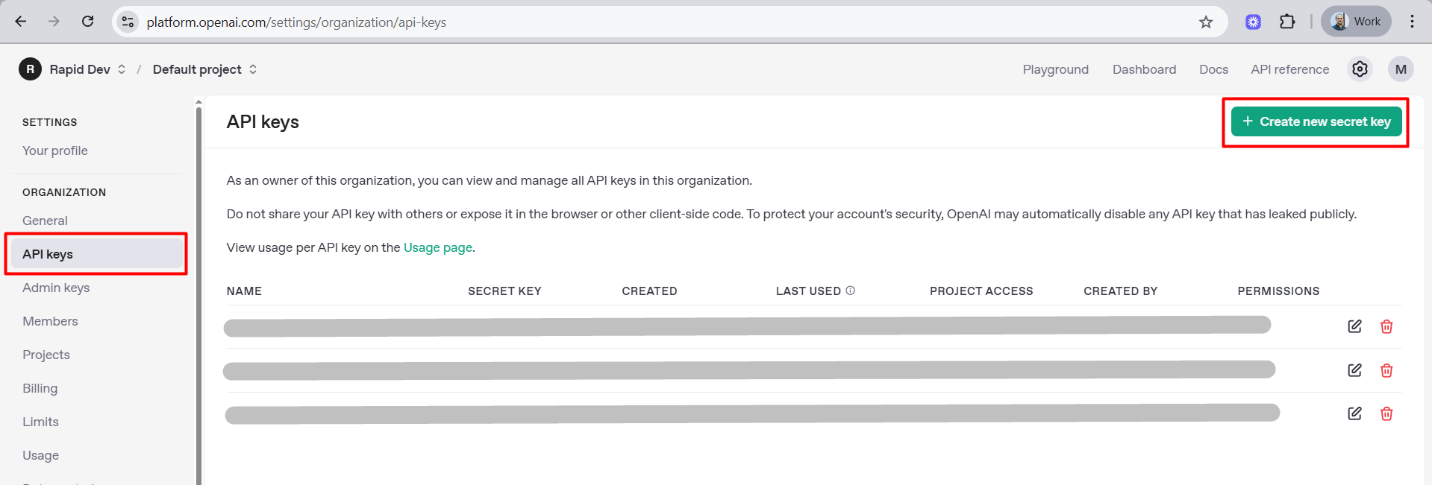Click the browser address bar URL
Image resolution: width=1432 pixels, height=485 pixels.
point(296,22)
